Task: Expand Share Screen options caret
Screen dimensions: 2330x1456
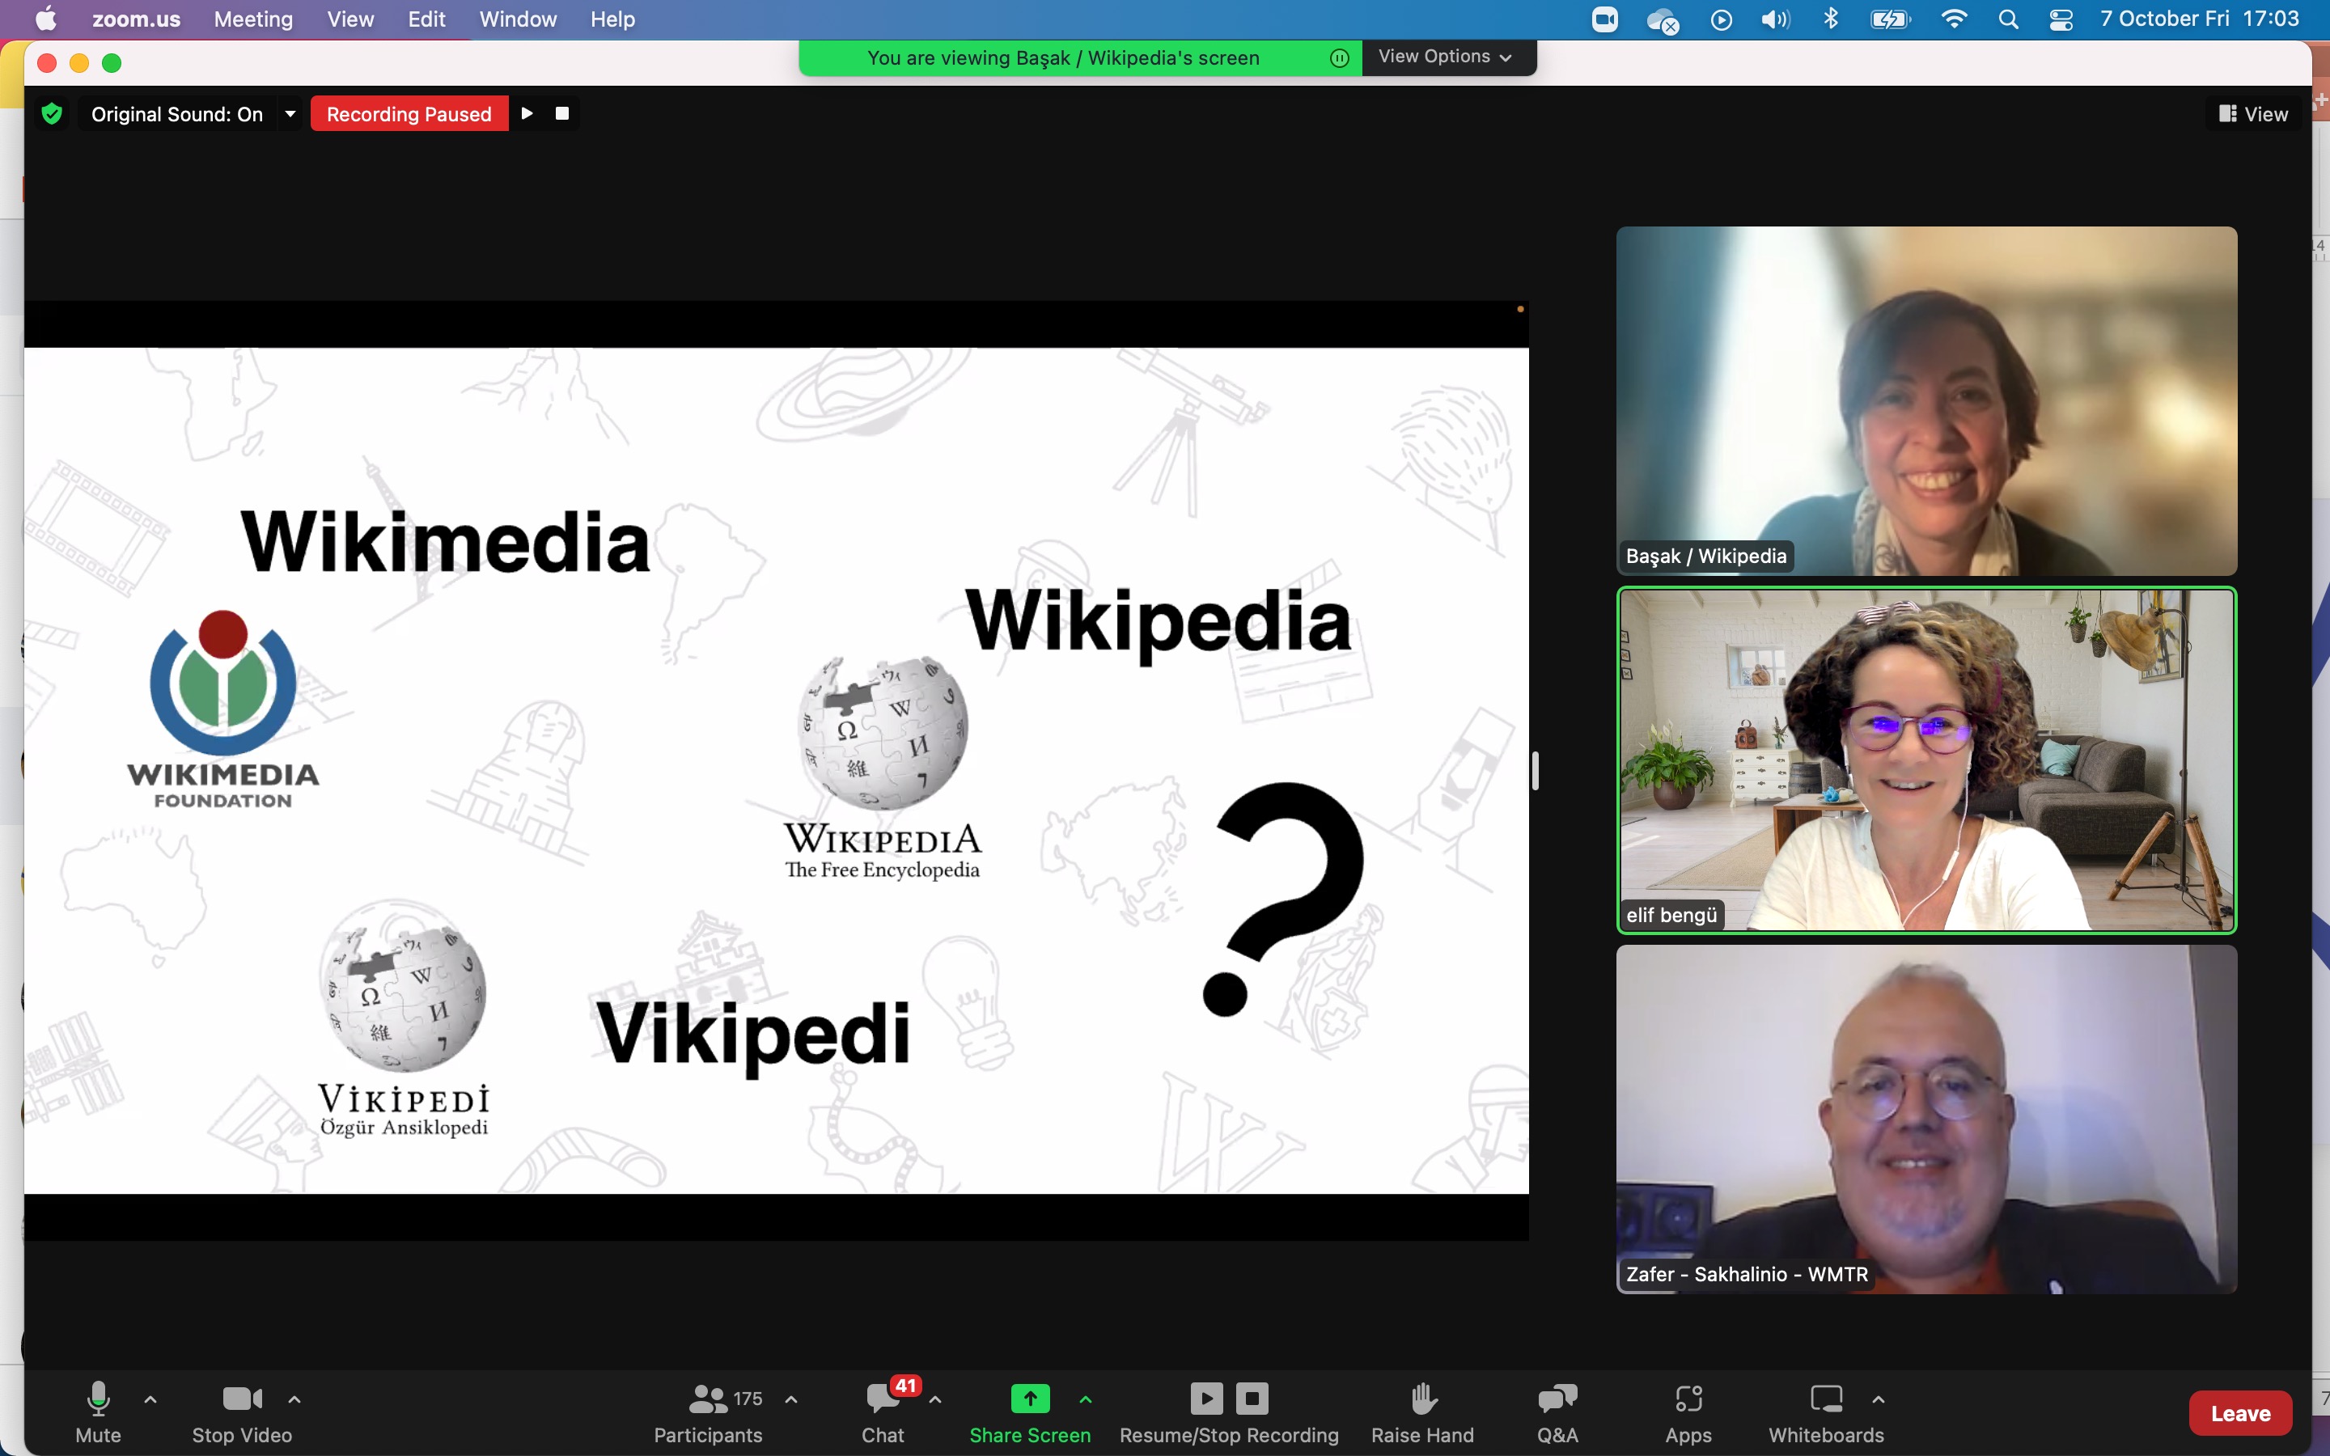Action: [1085, 1399]
